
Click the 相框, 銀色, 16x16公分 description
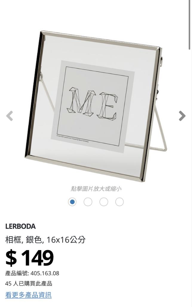pos(45,240)
